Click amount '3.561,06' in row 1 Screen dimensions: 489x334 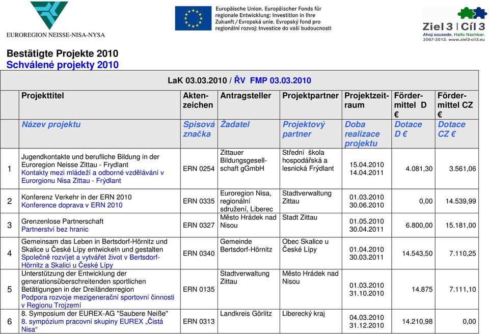click(463, 169)
